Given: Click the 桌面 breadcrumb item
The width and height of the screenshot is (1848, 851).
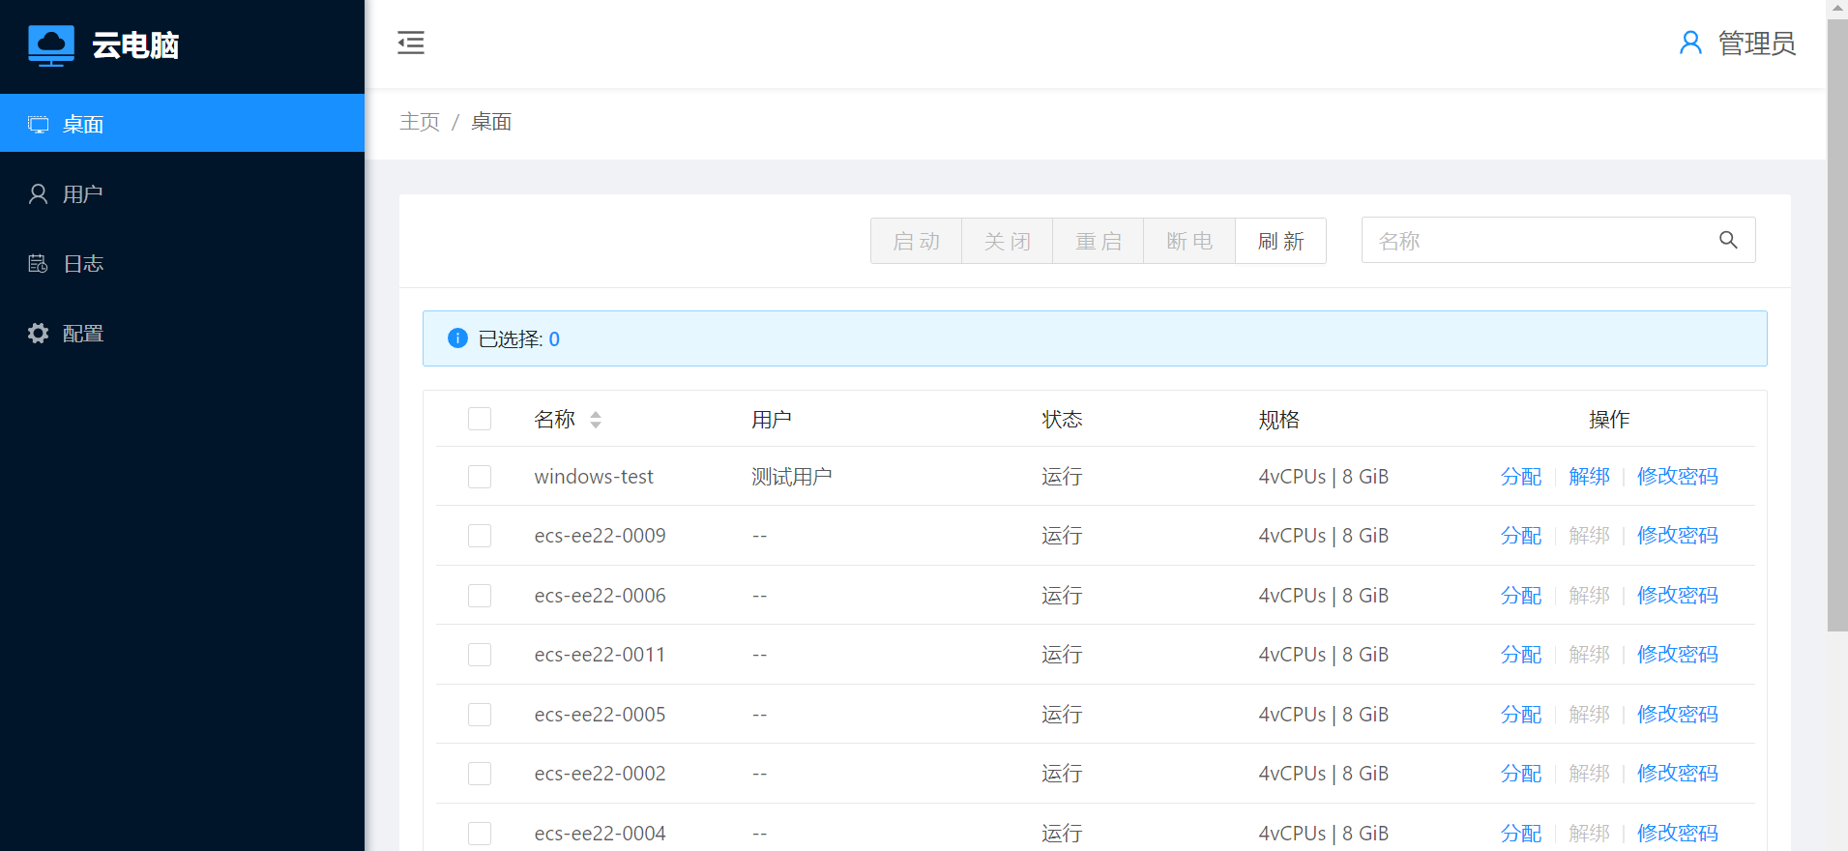Looking at the screenshot, I should point(491,122).
